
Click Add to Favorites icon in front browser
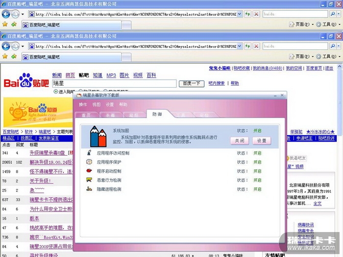tap(14, 56)
